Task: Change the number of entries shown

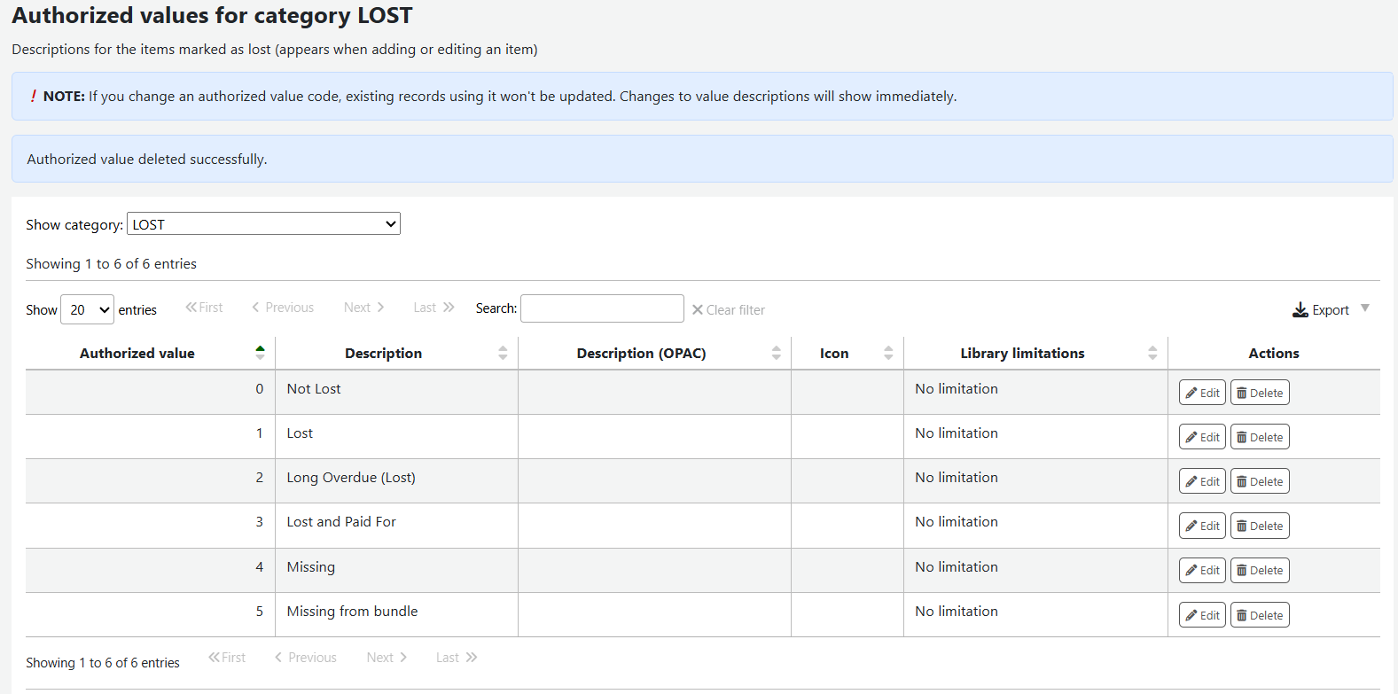Action: (x=87, y=309)
